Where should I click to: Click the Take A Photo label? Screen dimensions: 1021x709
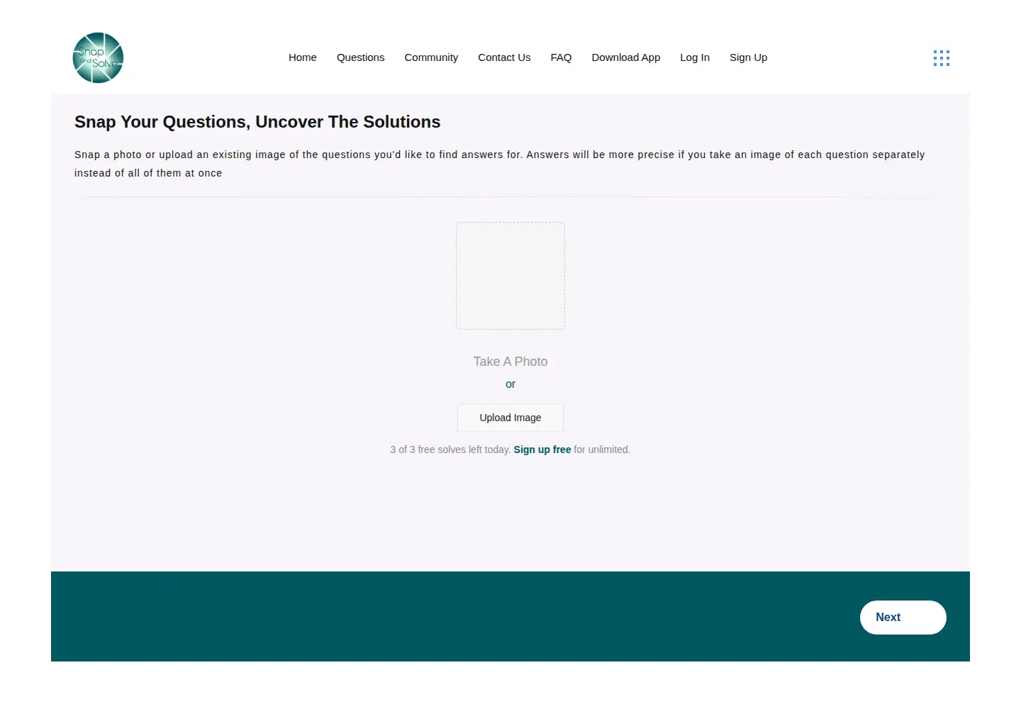click(510, 362)
